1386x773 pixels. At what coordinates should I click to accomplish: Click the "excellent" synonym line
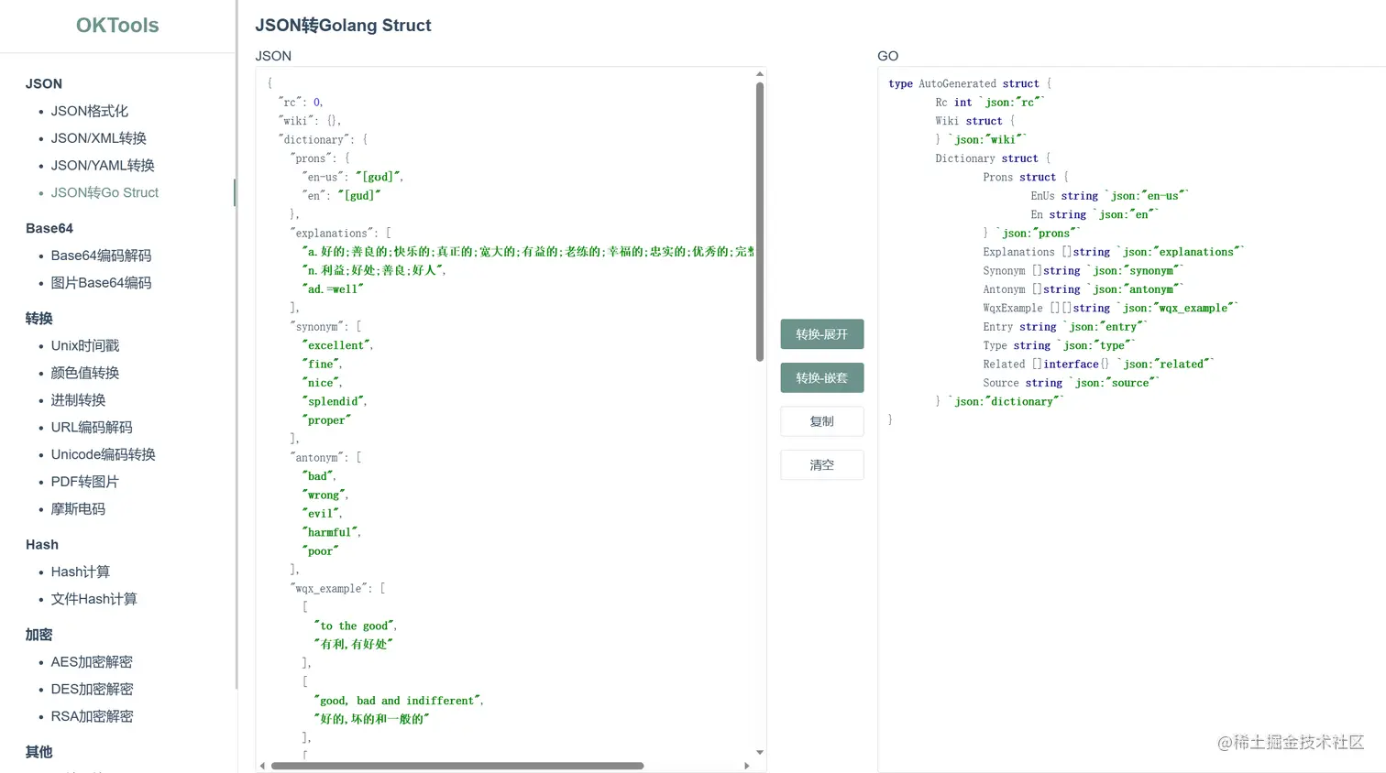point(337,345)
